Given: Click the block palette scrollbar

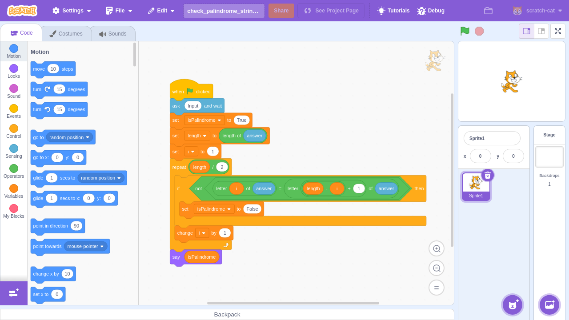Looking at the screenshot, I should tap(135, 54).
